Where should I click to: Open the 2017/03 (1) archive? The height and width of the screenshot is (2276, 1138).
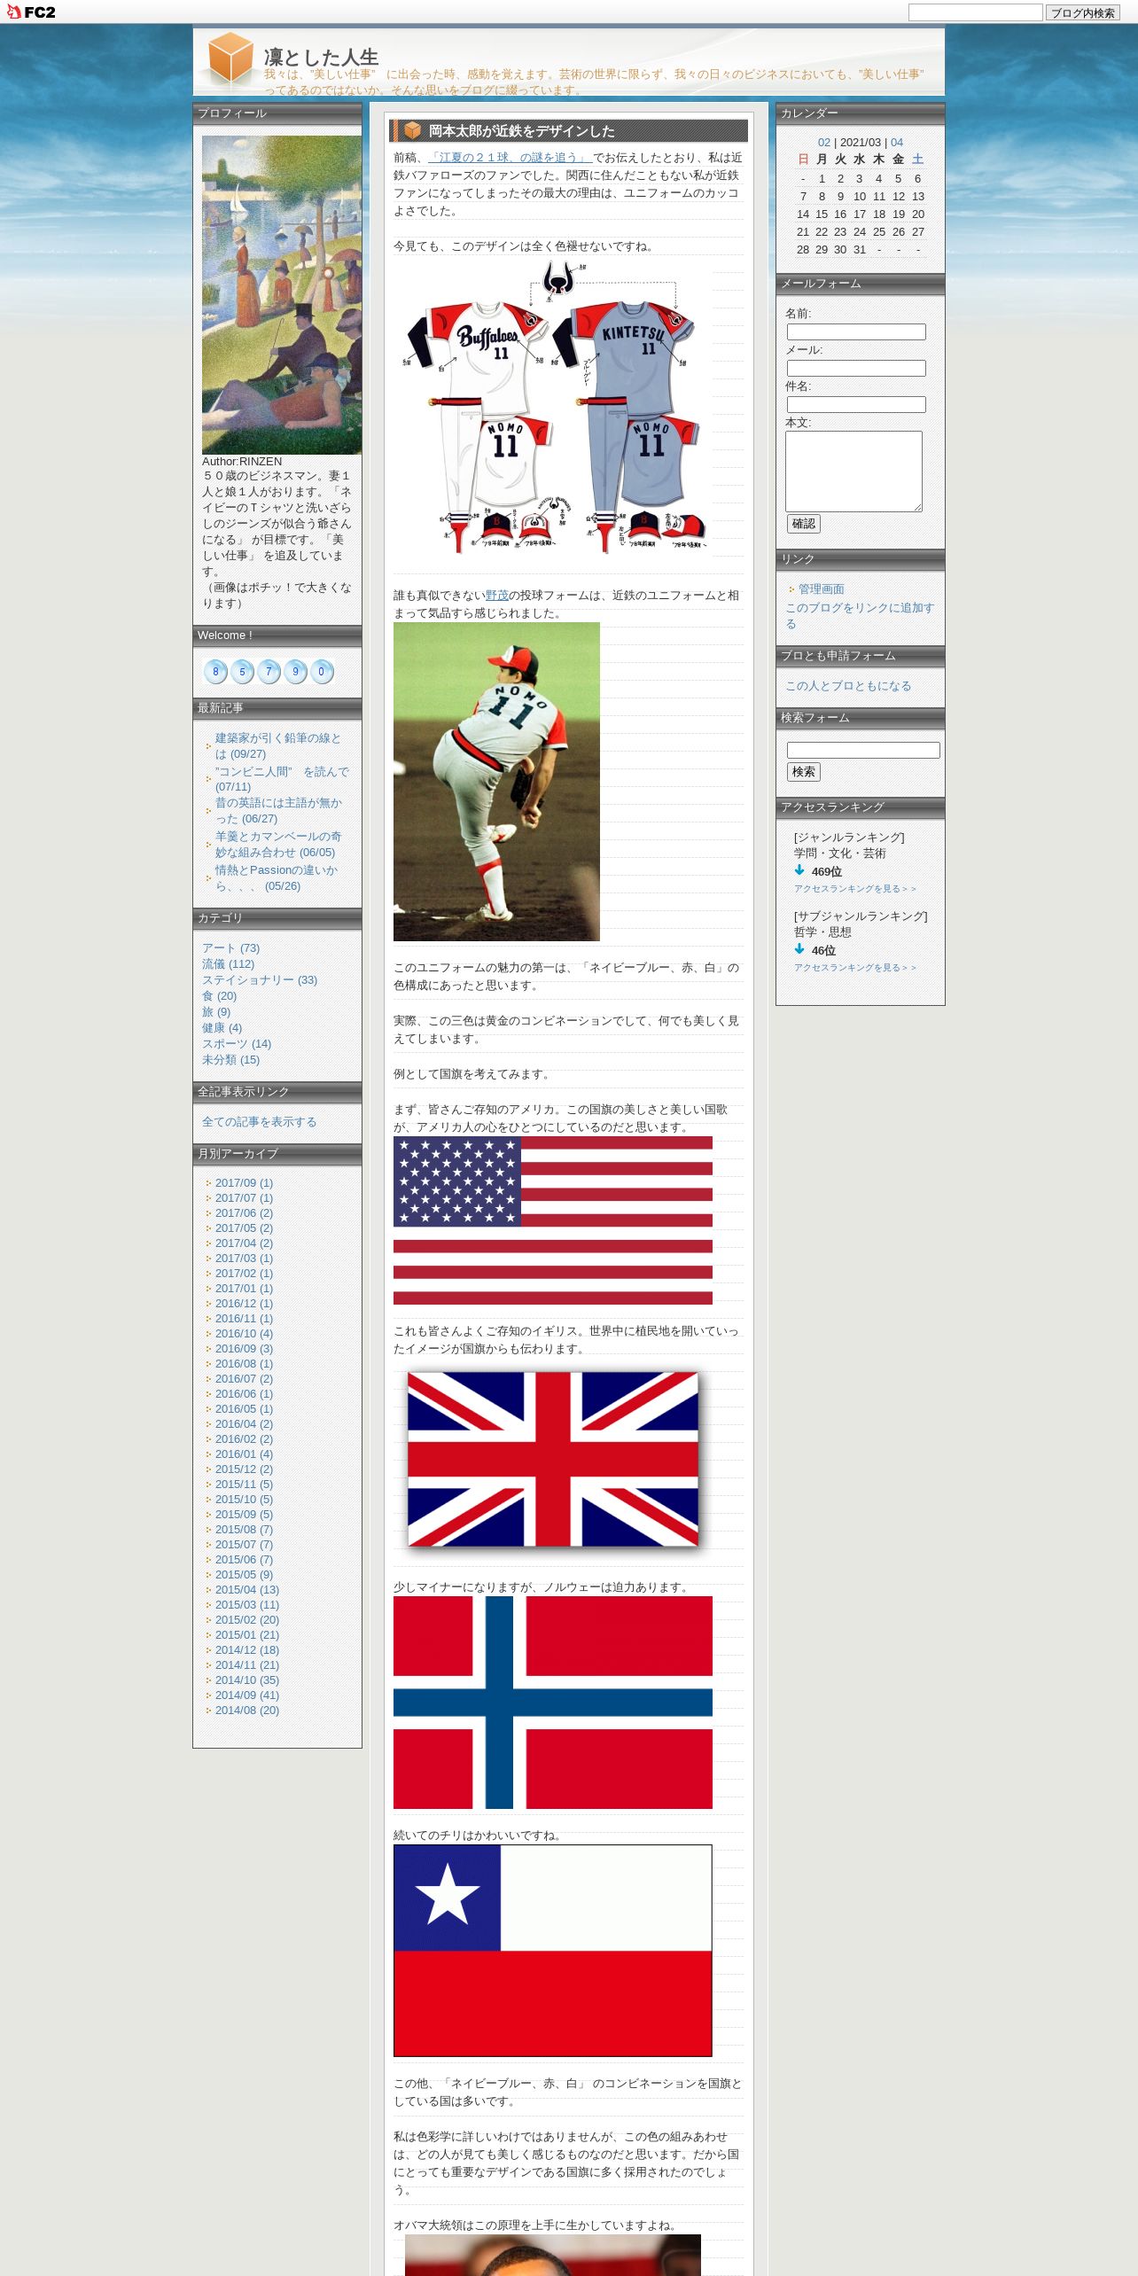(x=244, y=1259)
